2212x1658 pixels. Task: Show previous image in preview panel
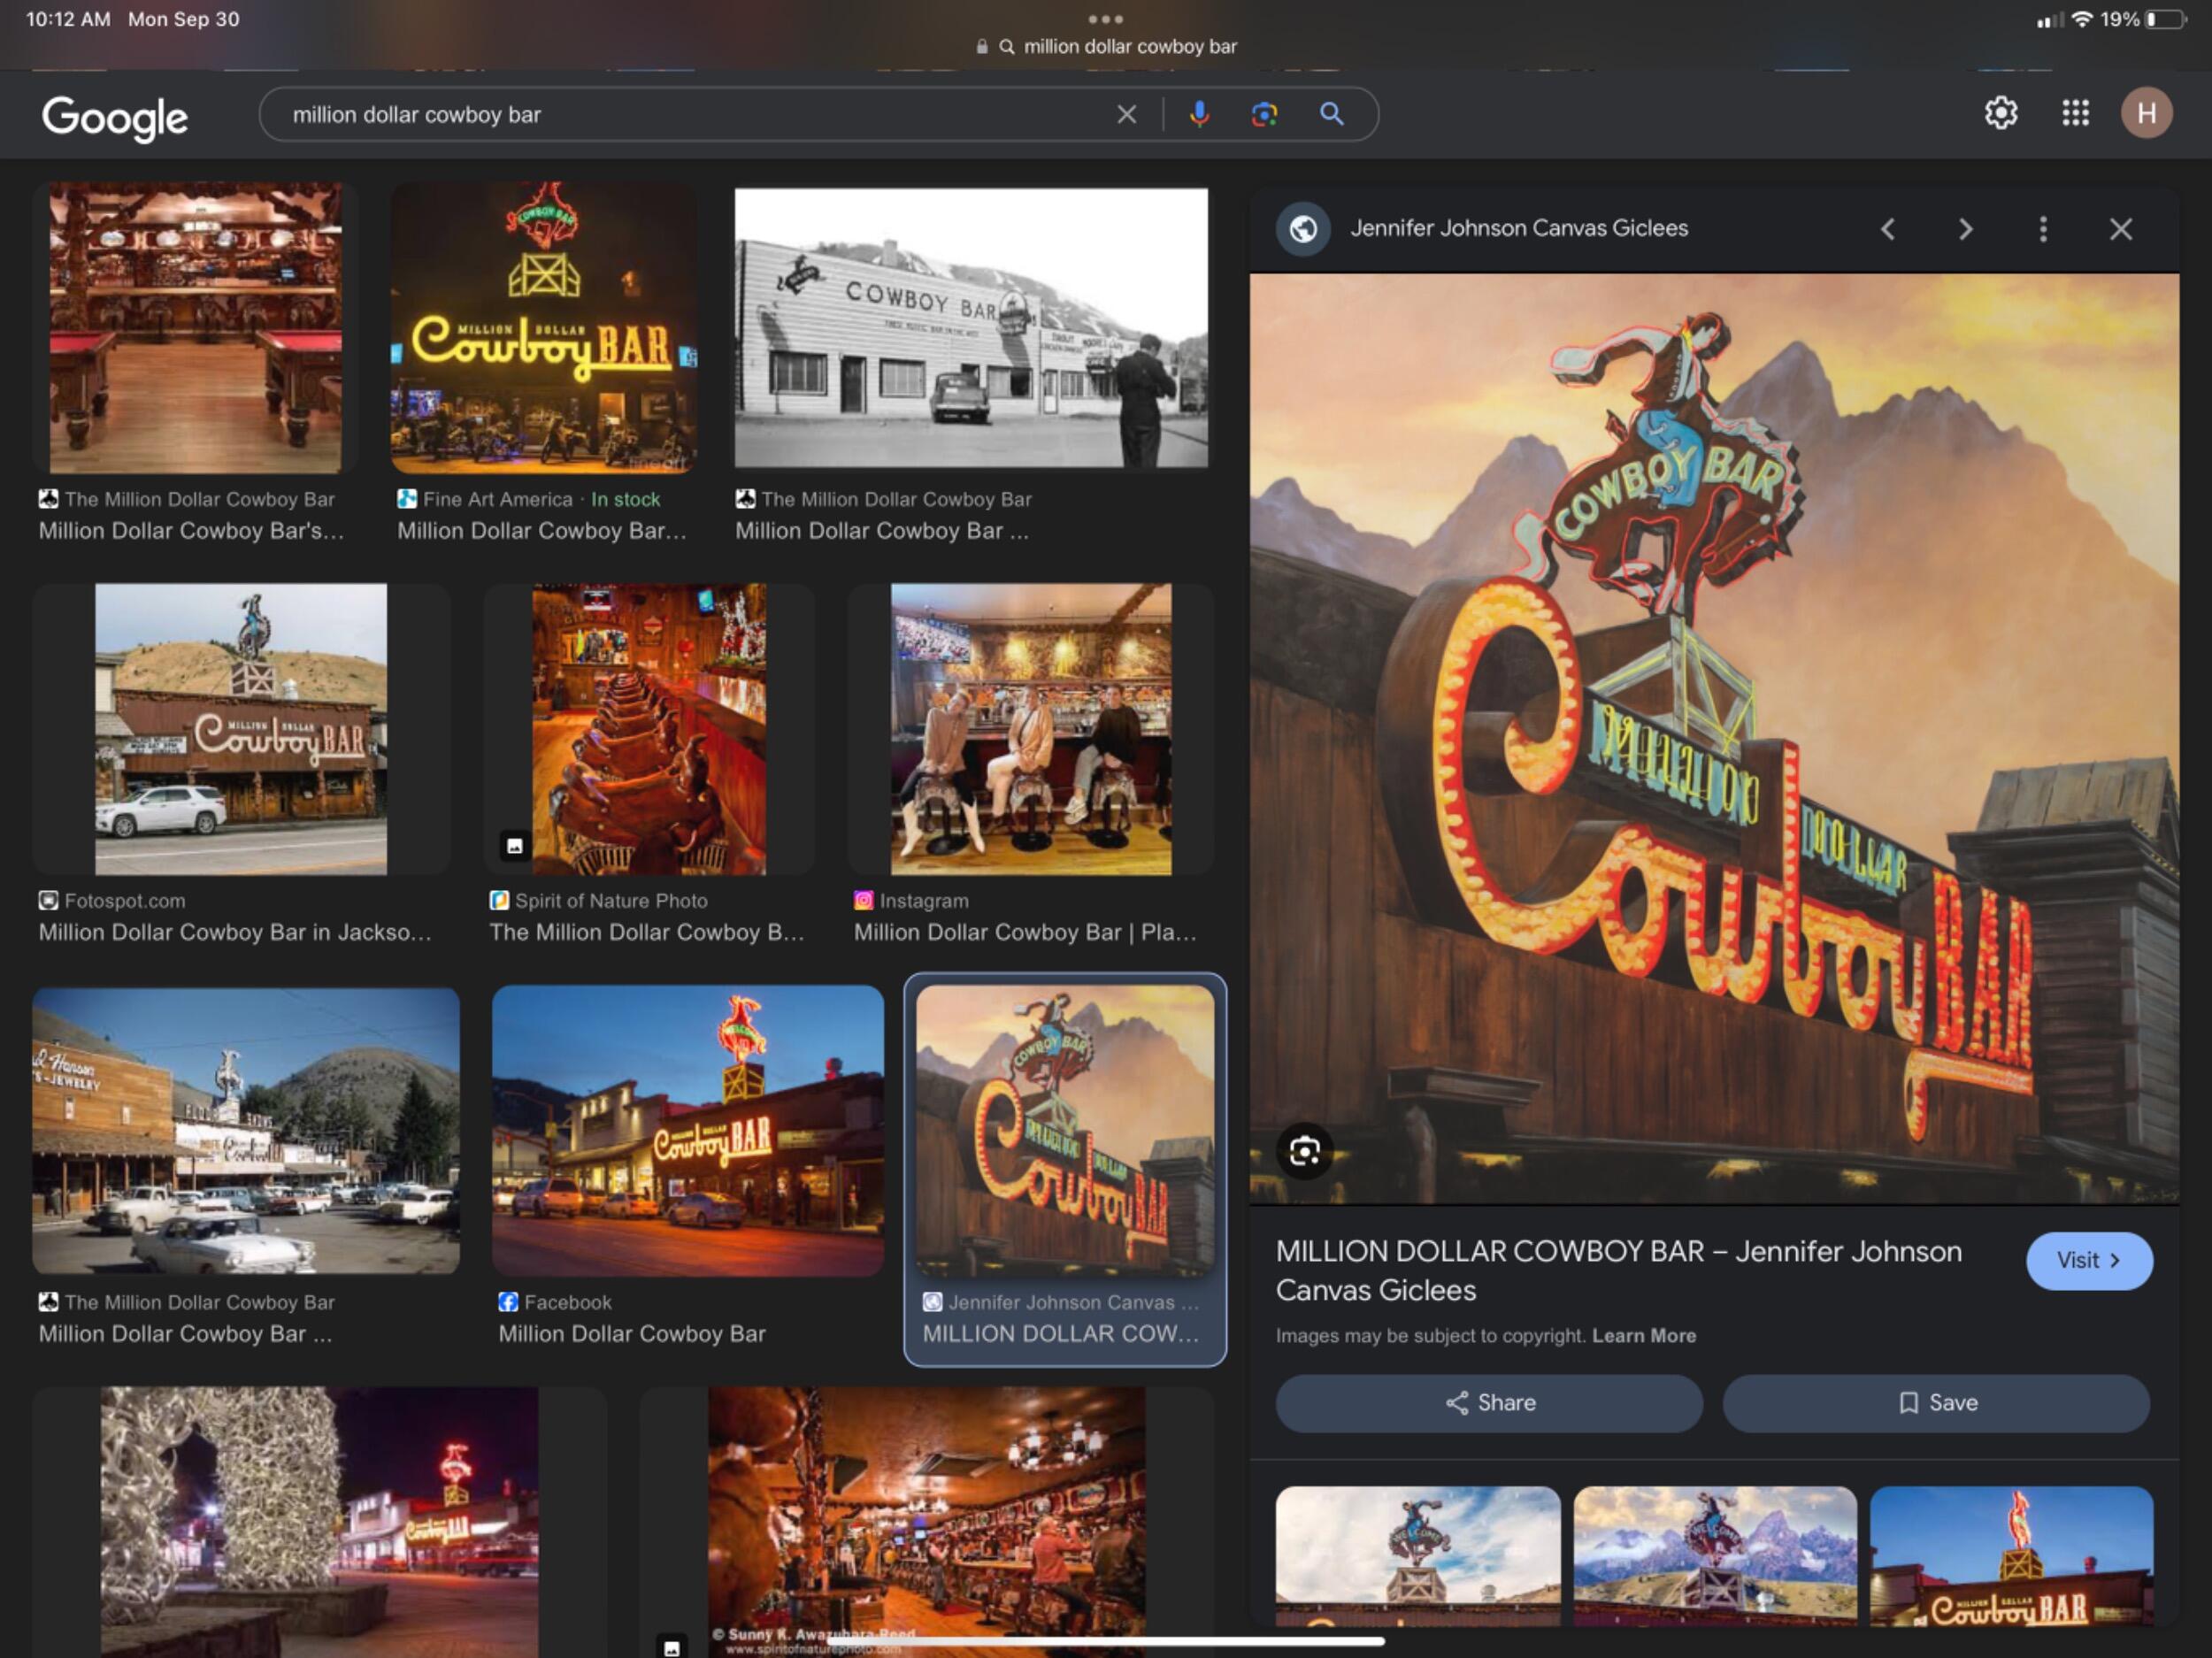coord(1887,229)
